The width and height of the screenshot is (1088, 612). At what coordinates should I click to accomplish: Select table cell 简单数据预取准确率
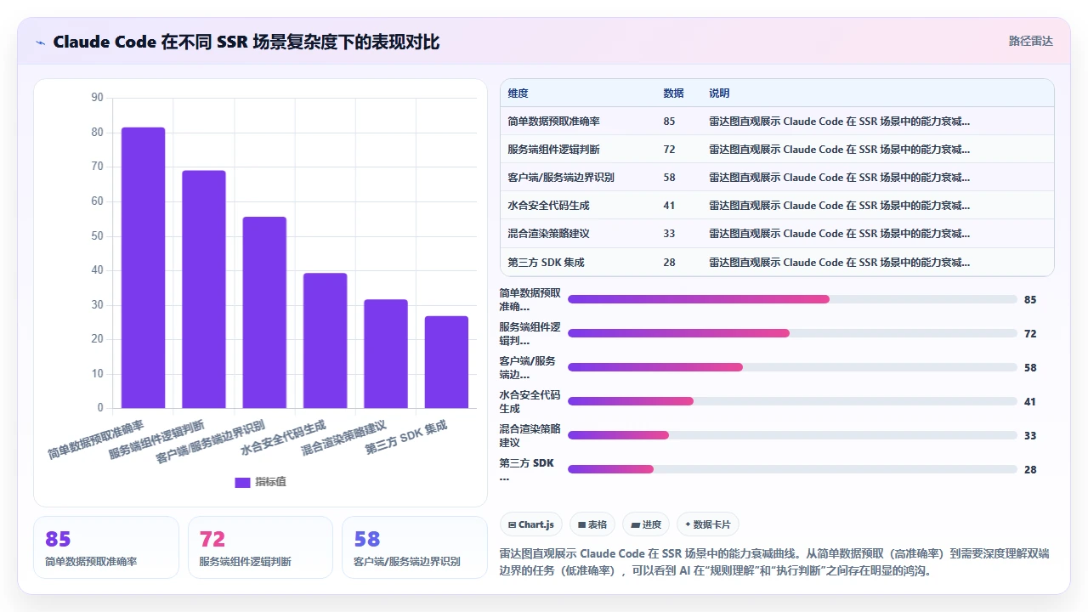coord(553,122)
